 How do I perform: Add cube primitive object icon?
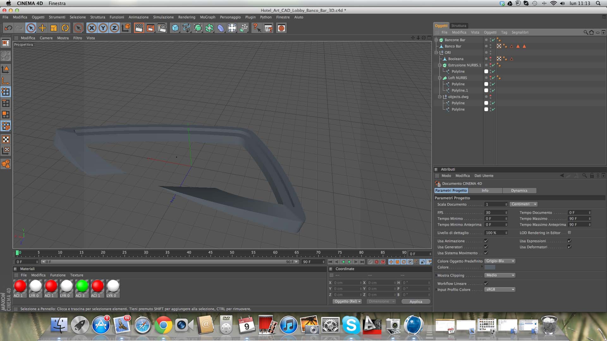pyautogui.click(x=175, y=28)
